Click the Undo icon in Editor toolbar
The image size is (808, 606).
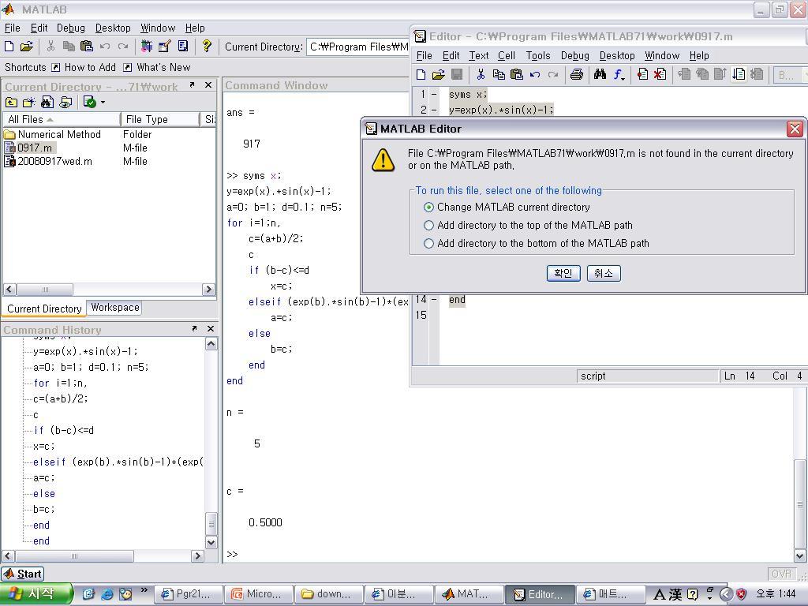coord(535,75)
